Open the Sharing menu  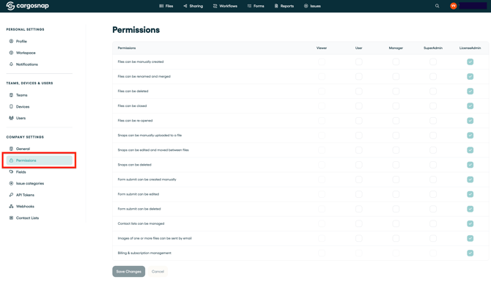[x=193, y=6]
